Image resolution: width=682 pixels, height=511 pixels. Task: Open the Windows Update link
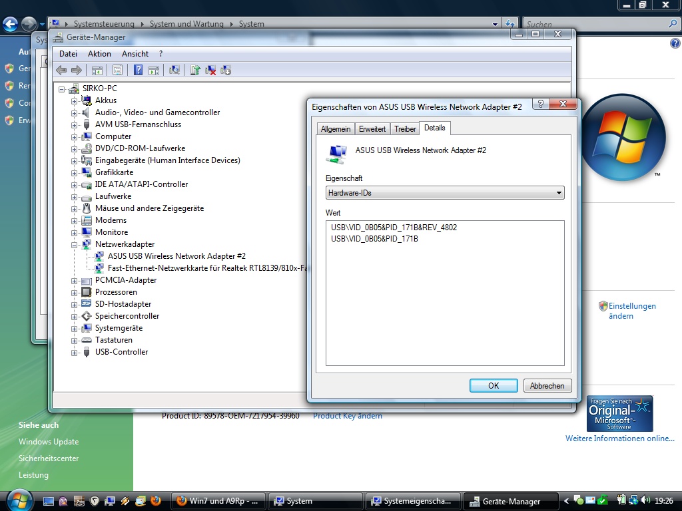coord(49,442)
